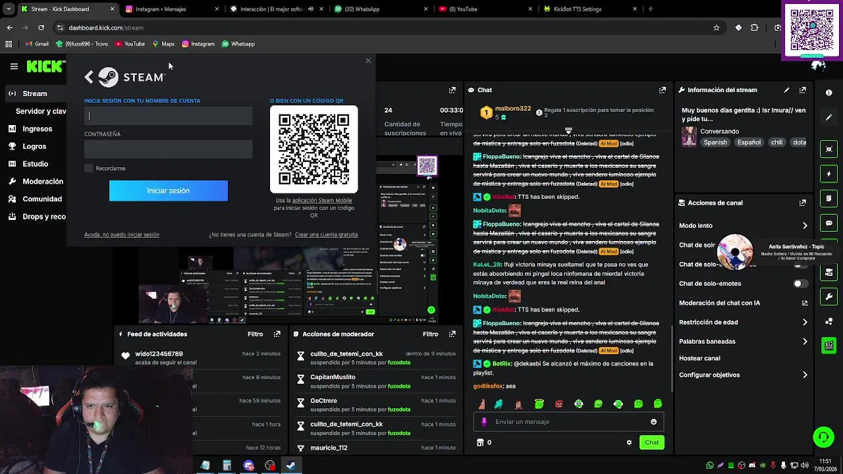Switch to KickBot TTS Settings tab

click(589, 9)
